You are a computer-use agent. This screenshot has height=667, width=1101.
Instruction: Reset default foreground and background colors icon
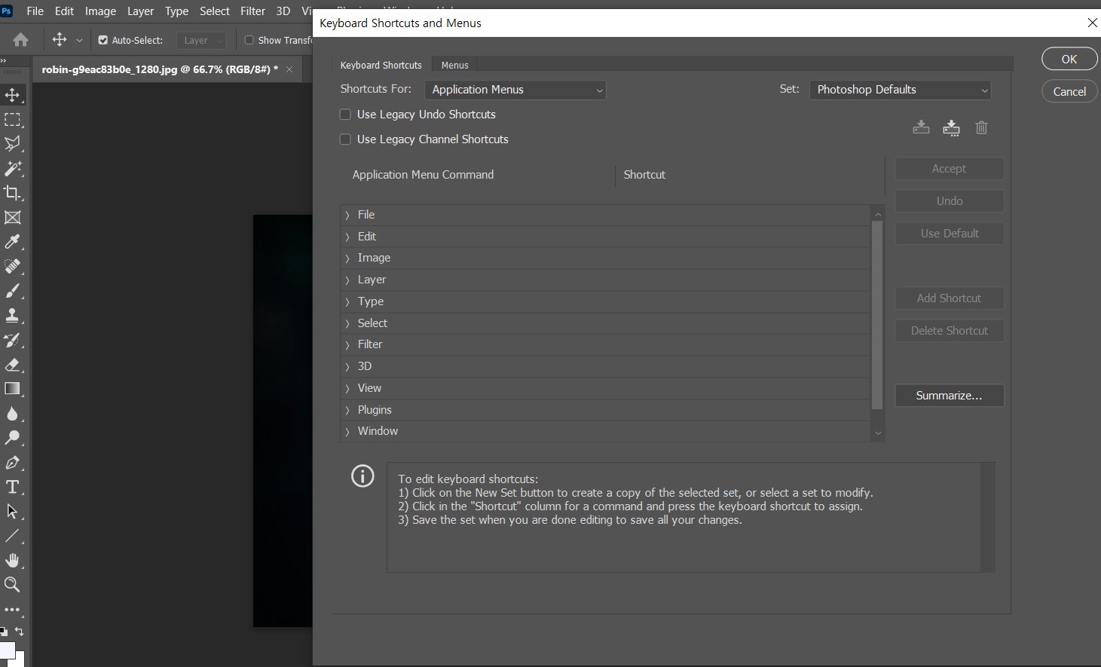point(4,632)
